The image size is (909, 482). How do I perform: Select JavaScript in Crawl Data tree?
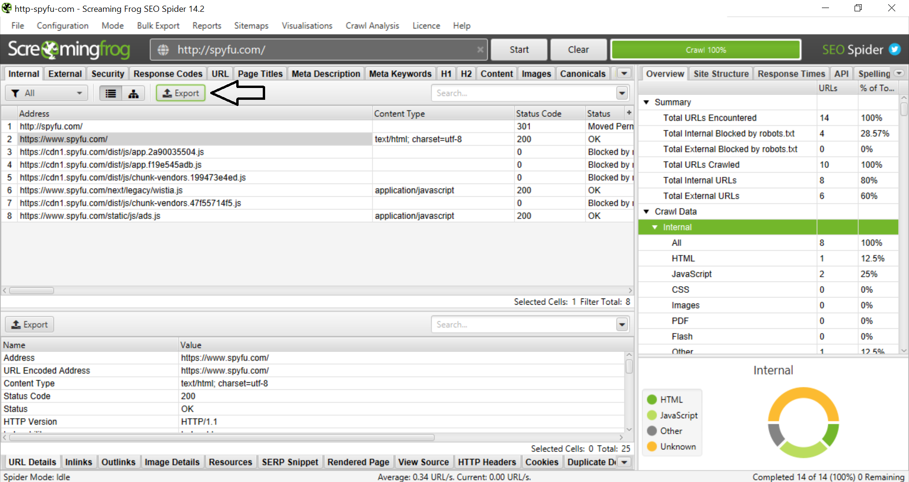click(x=768, y=274)
